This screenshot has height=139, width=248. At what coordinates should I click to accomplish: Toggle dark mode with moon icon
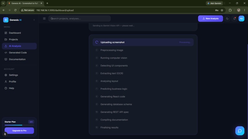227,19
